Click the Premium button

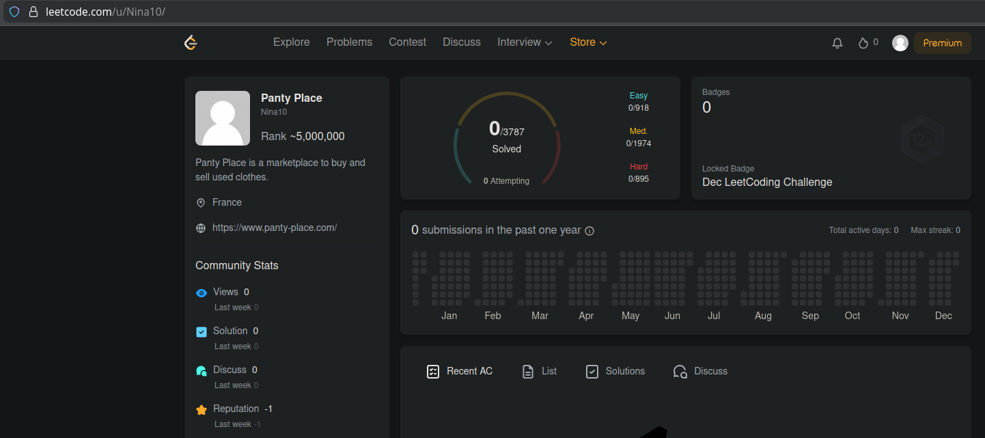pyautogui.click(x=942, y=43)
